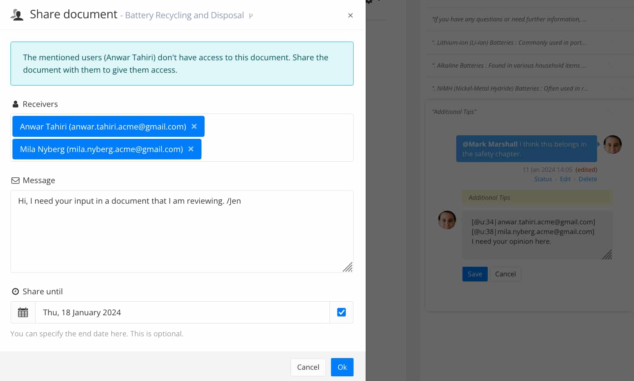Grab the message box resize handle
Screen dimensions: 634x381
(348, 267)
